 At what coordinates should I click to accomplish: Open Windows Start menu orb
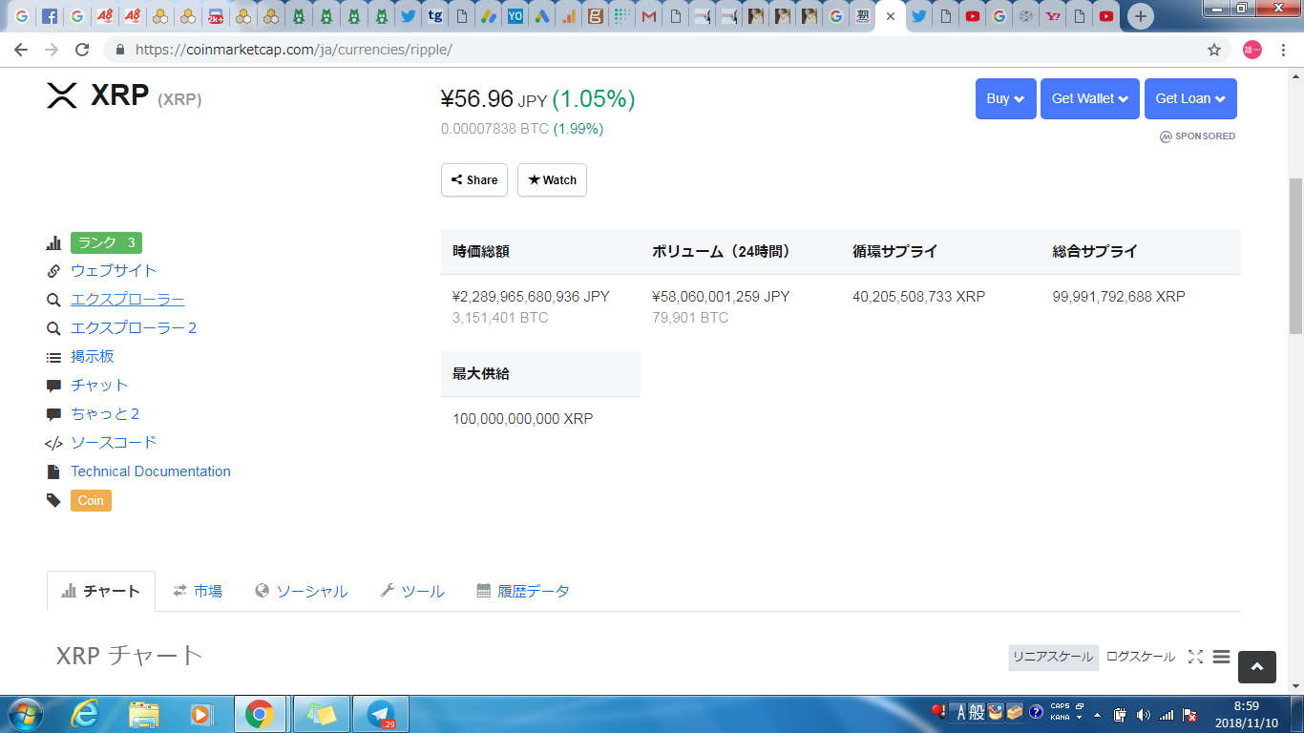pyautogui.click(x=24, y=714)
